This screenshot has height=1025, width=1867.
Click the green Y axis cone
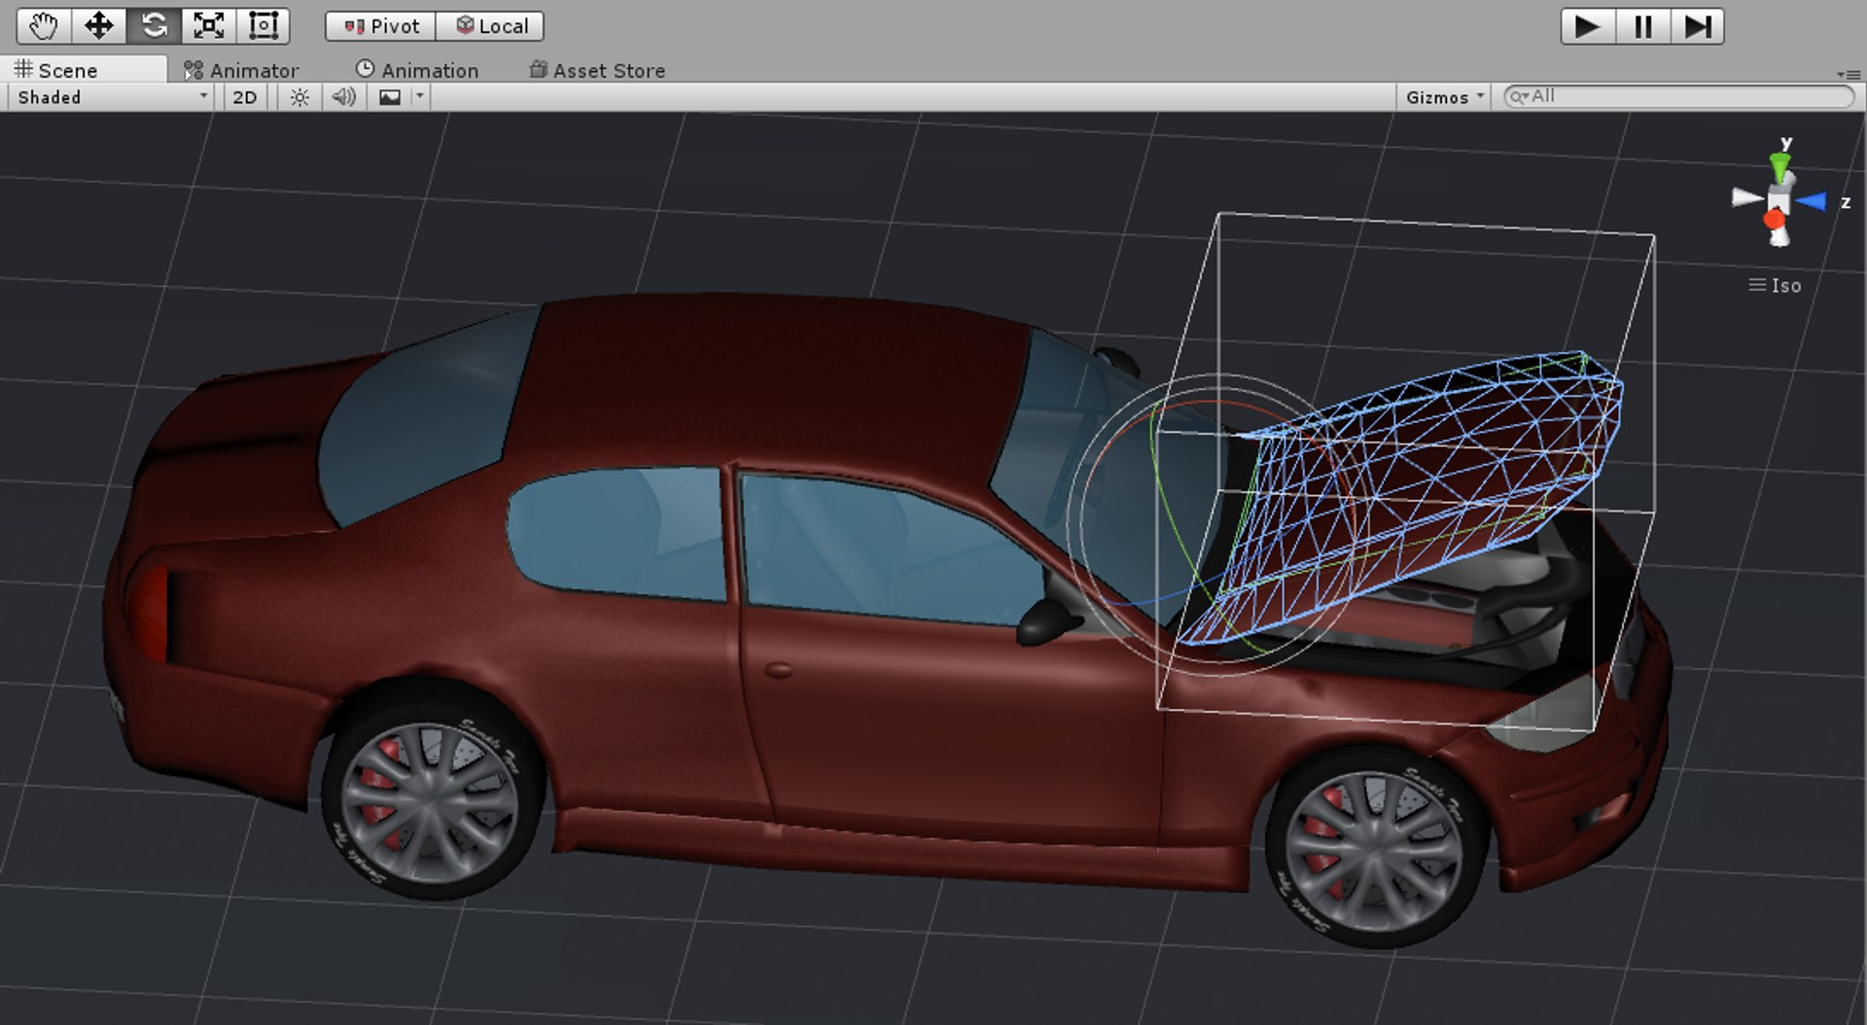[1780, 168]
